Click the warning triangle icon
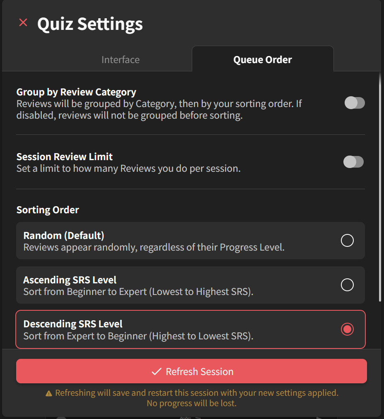Screen dimensions: 384x419 click(49, 393)
